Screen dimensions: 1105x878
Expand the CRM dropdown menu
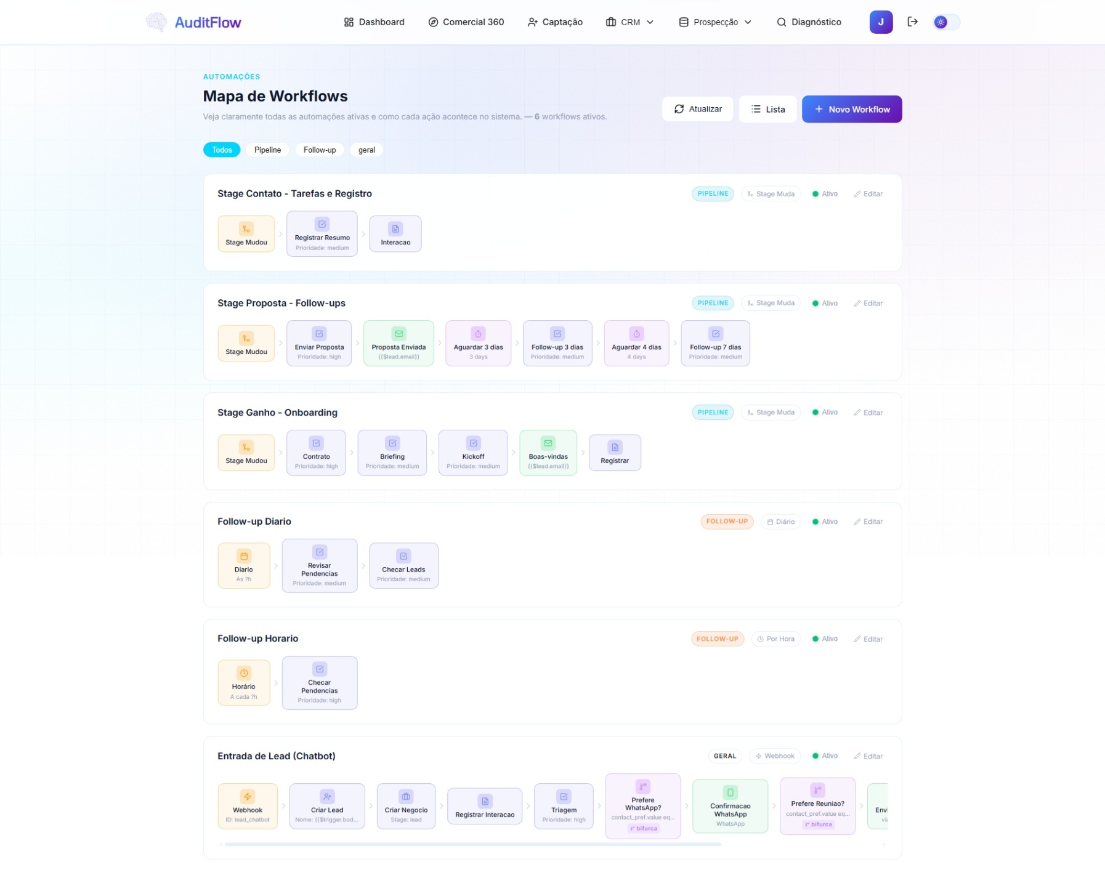[629, 22]
